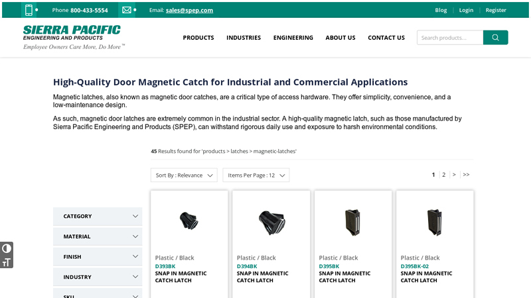Expand the Material filter section
Screen dimensions: 531x298
click(x=98, y=236)
